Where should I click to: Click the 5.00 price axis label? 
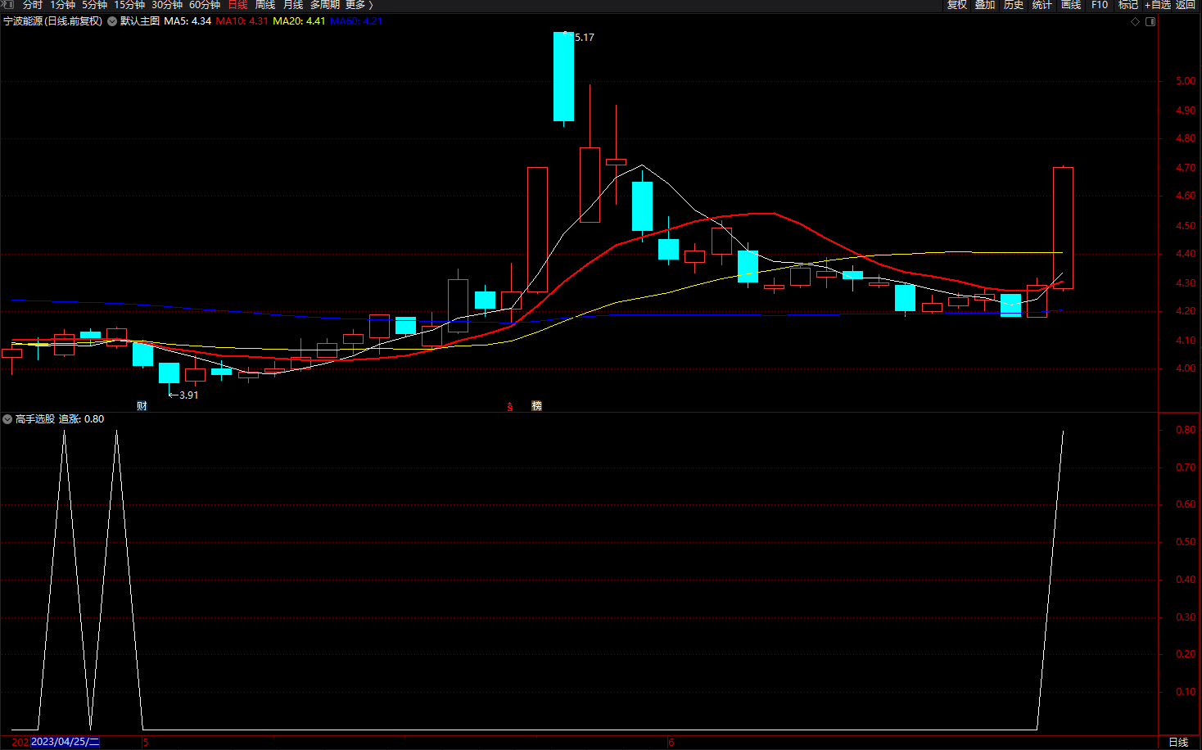pyautogui.click(x=1186, y=81)
